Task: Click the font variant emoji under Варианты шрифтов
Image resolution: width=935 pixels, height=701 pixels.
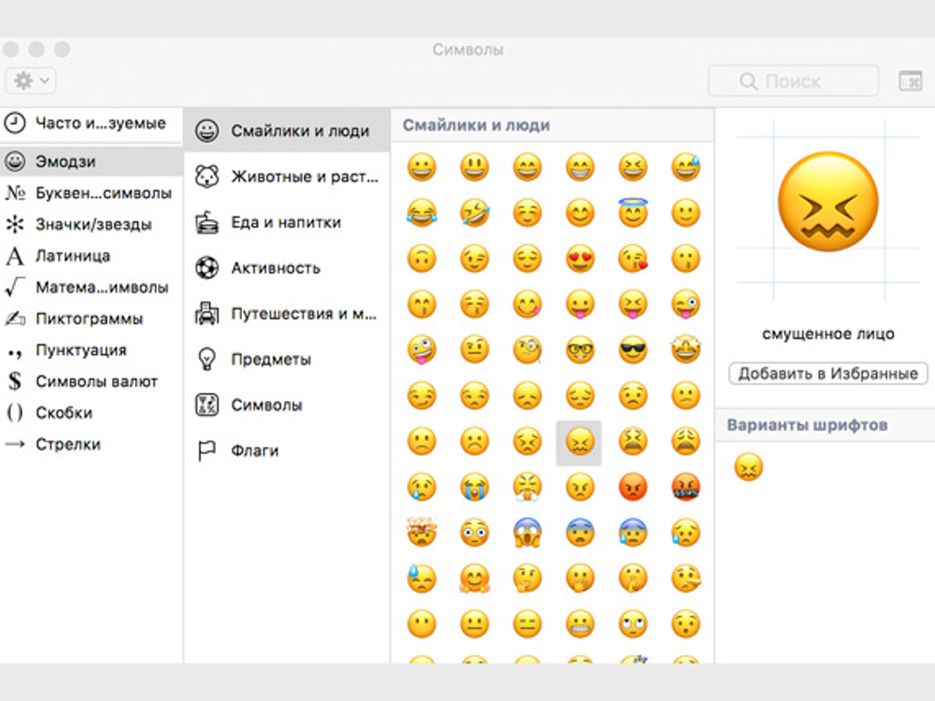Action: tap(748, 467)
